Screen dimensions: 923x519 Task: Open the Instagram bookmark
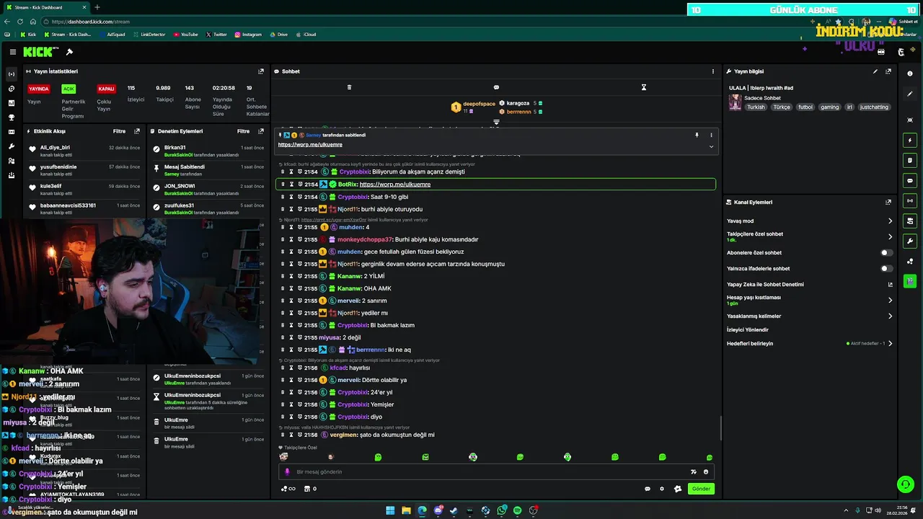[x=248, y=35]
